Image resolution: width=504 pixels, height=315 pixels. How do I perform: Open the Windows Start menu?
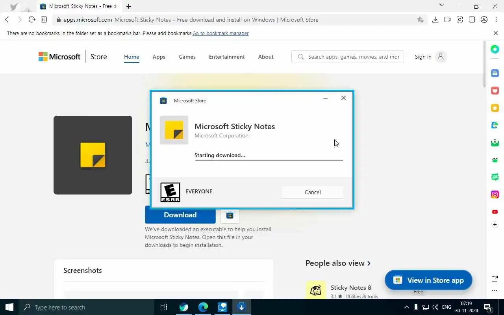click(9, 307)
